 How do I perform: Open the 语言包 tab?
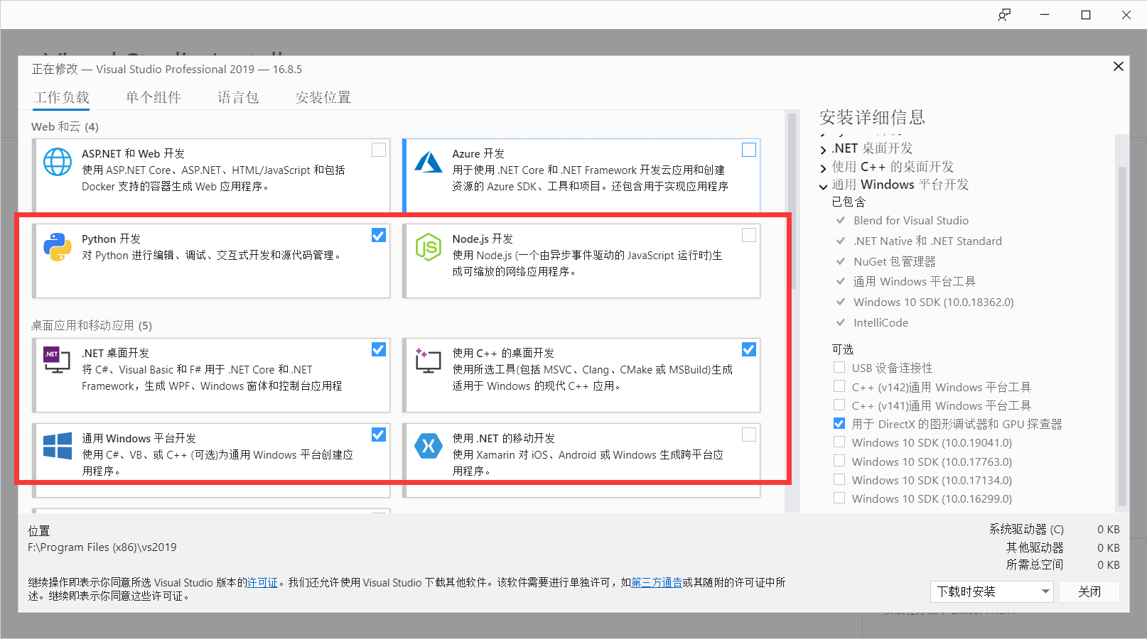pos(237,97)
